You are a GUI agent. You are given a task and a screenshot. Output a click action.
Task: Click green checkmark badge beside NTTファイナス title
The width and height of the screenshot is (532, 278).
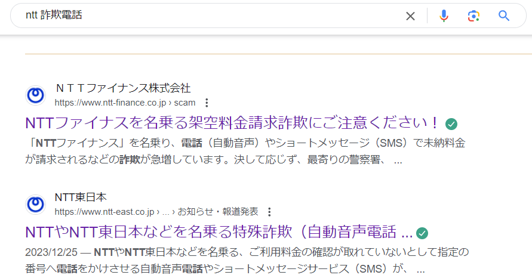pyautogui.click(x=451, y=124)
